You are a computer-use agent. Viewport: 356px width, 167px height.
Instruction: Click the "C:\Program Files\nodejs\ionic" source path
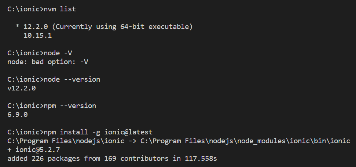(66, 141)
